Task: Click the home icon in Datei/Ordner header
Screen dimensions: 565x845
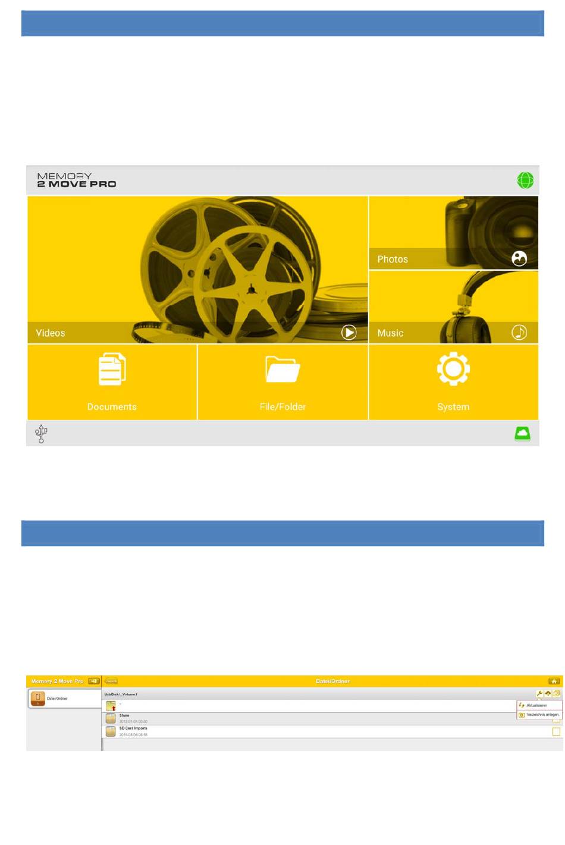Action: click(554, 681)
